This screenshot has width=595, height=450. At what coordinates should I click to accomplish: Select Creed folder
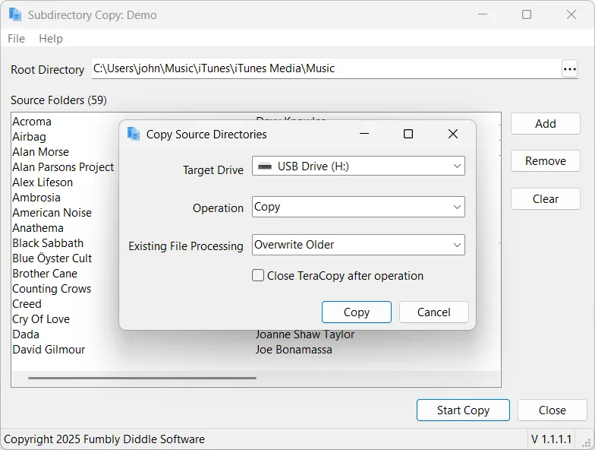(x=27, y=304)
